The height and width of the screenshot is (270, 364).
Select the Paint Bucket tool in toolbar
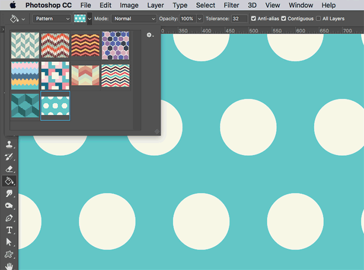click(x=9, y=181)
